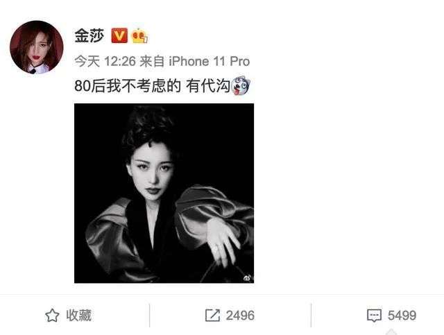444x335 pixels.
Task: Open 金莎's round profile avatar
Action: tap(37, 47)
